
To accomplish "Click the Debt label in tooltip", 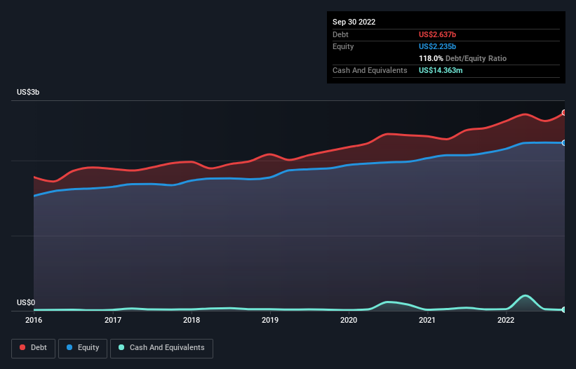I will tap(340, 34).
